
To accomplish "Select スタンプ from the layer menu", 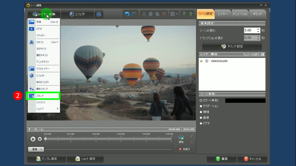I will (x=43, y=96).
